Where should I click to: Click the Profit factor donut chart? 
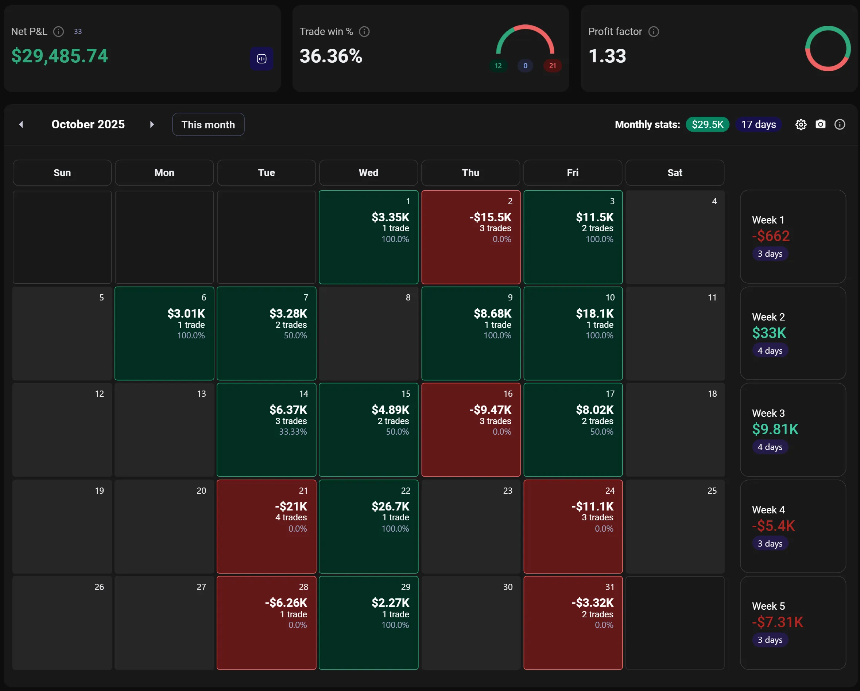point(828,48)
